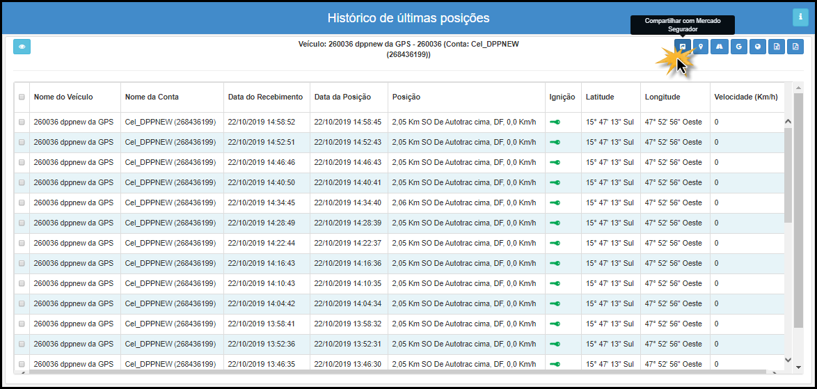Viewport: 817px width, 389px height.
Task: Check the row received at 13:58:41
Action: 22,324
